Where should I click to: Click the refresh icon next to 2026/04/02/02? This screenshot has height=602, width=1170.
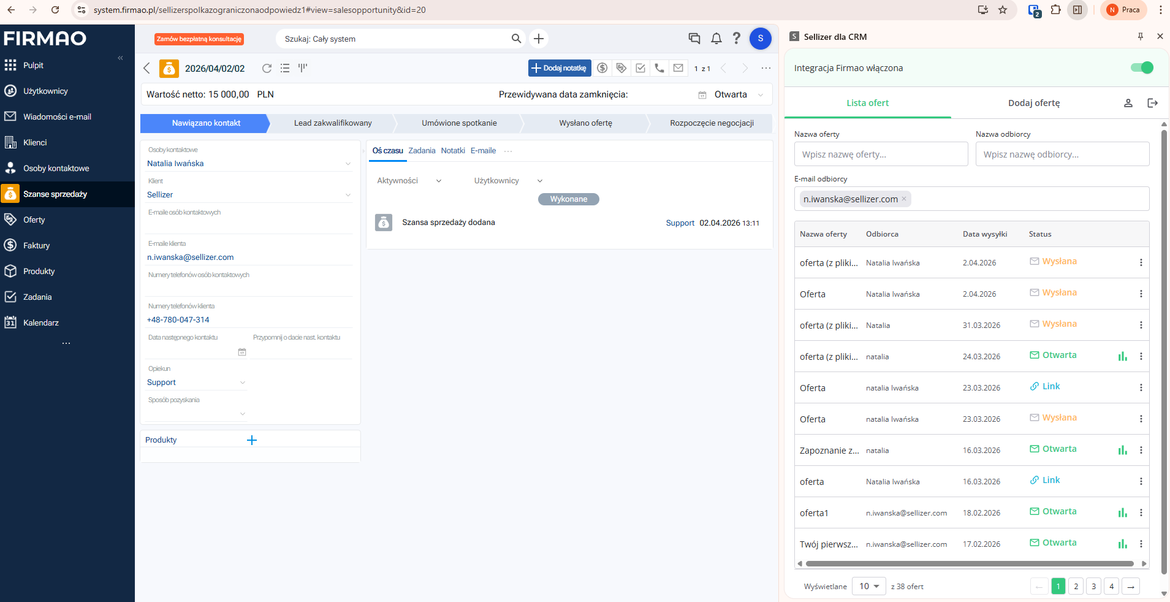(267, 68)
